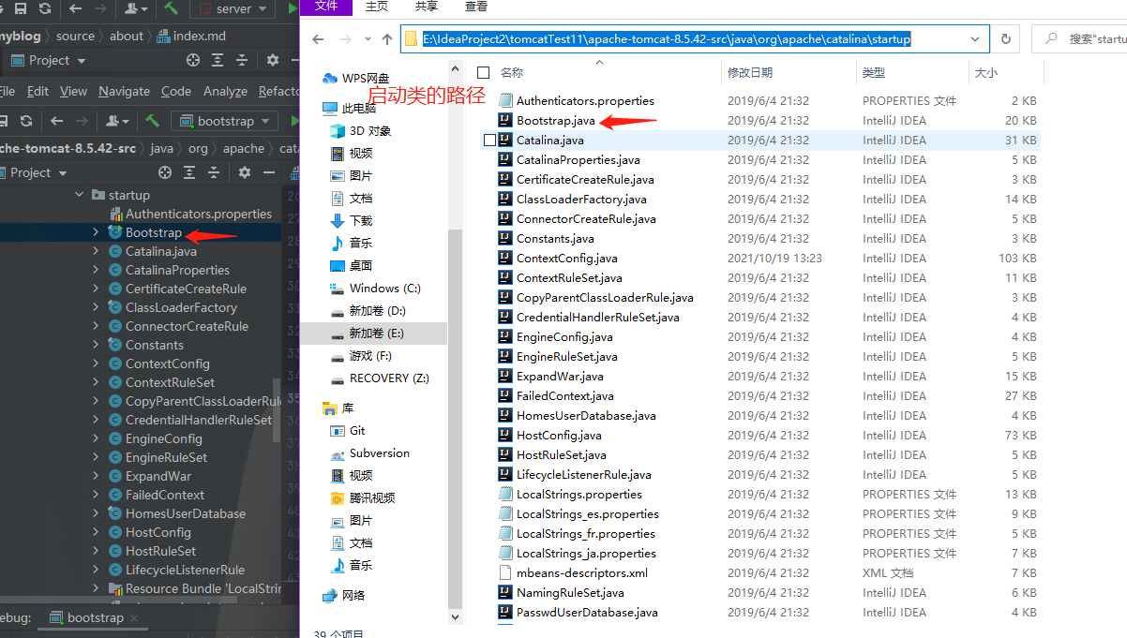Click the build hammer icon beside server dropdown

[171, 8]
